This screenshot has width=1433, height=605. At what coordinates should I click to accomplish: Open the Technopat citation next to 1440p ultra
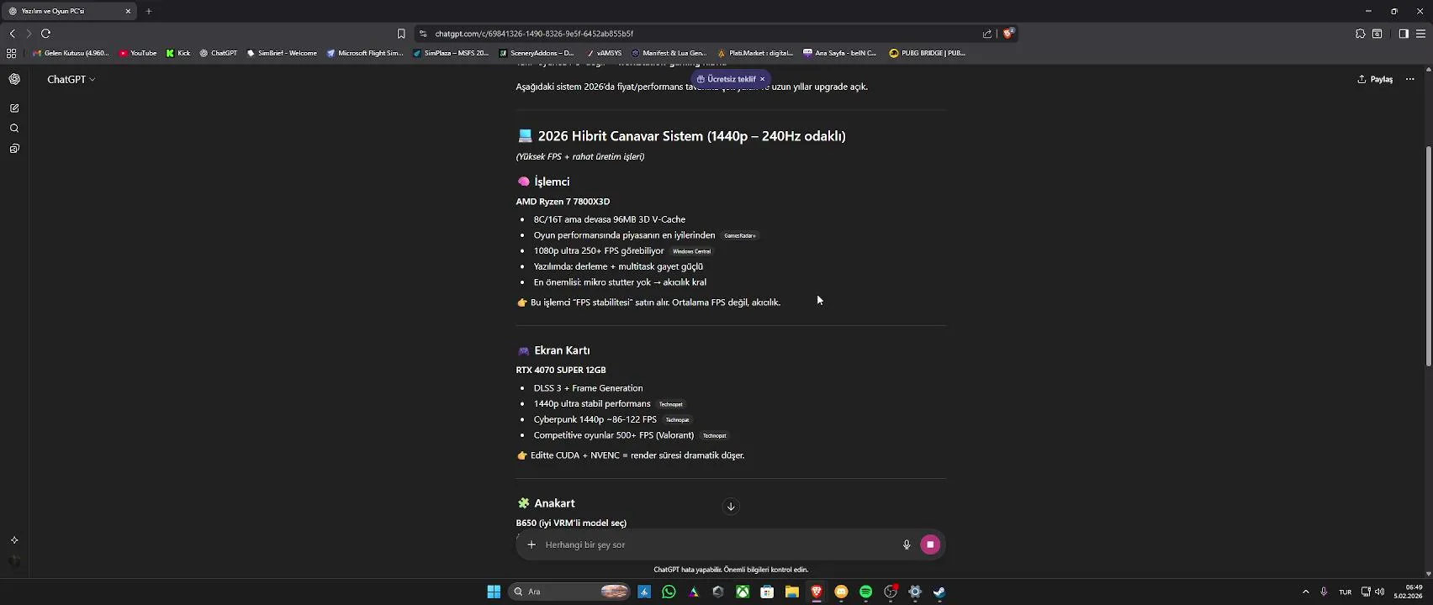pos(671,404)
